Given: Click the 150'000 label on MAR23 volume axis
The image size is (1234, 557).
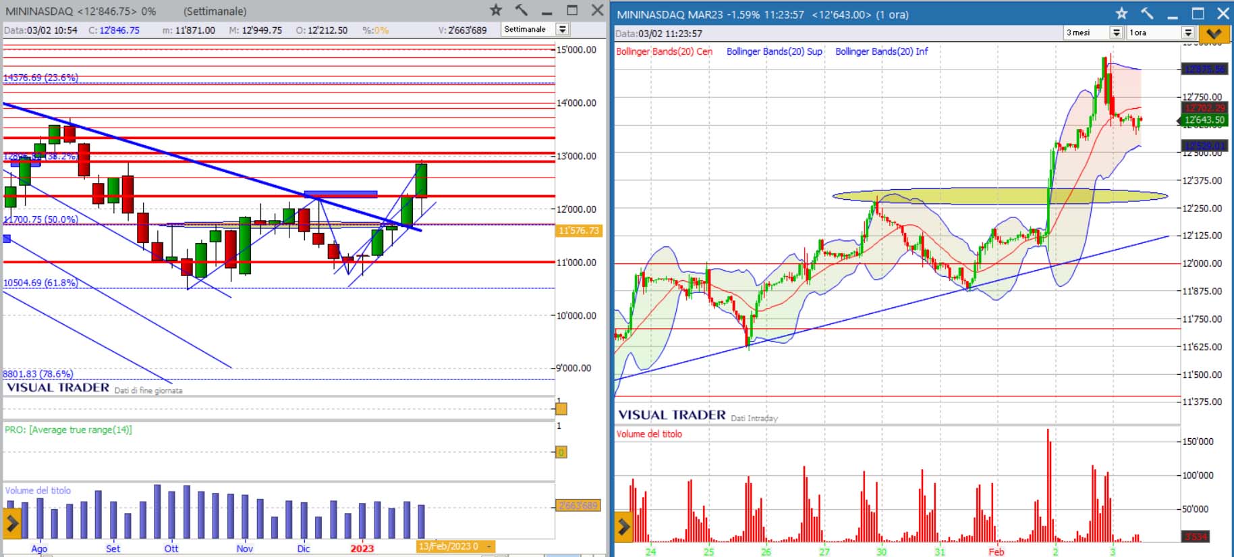Looking at the screenshot, I should pyautogui.click(x=1198, y=442).
